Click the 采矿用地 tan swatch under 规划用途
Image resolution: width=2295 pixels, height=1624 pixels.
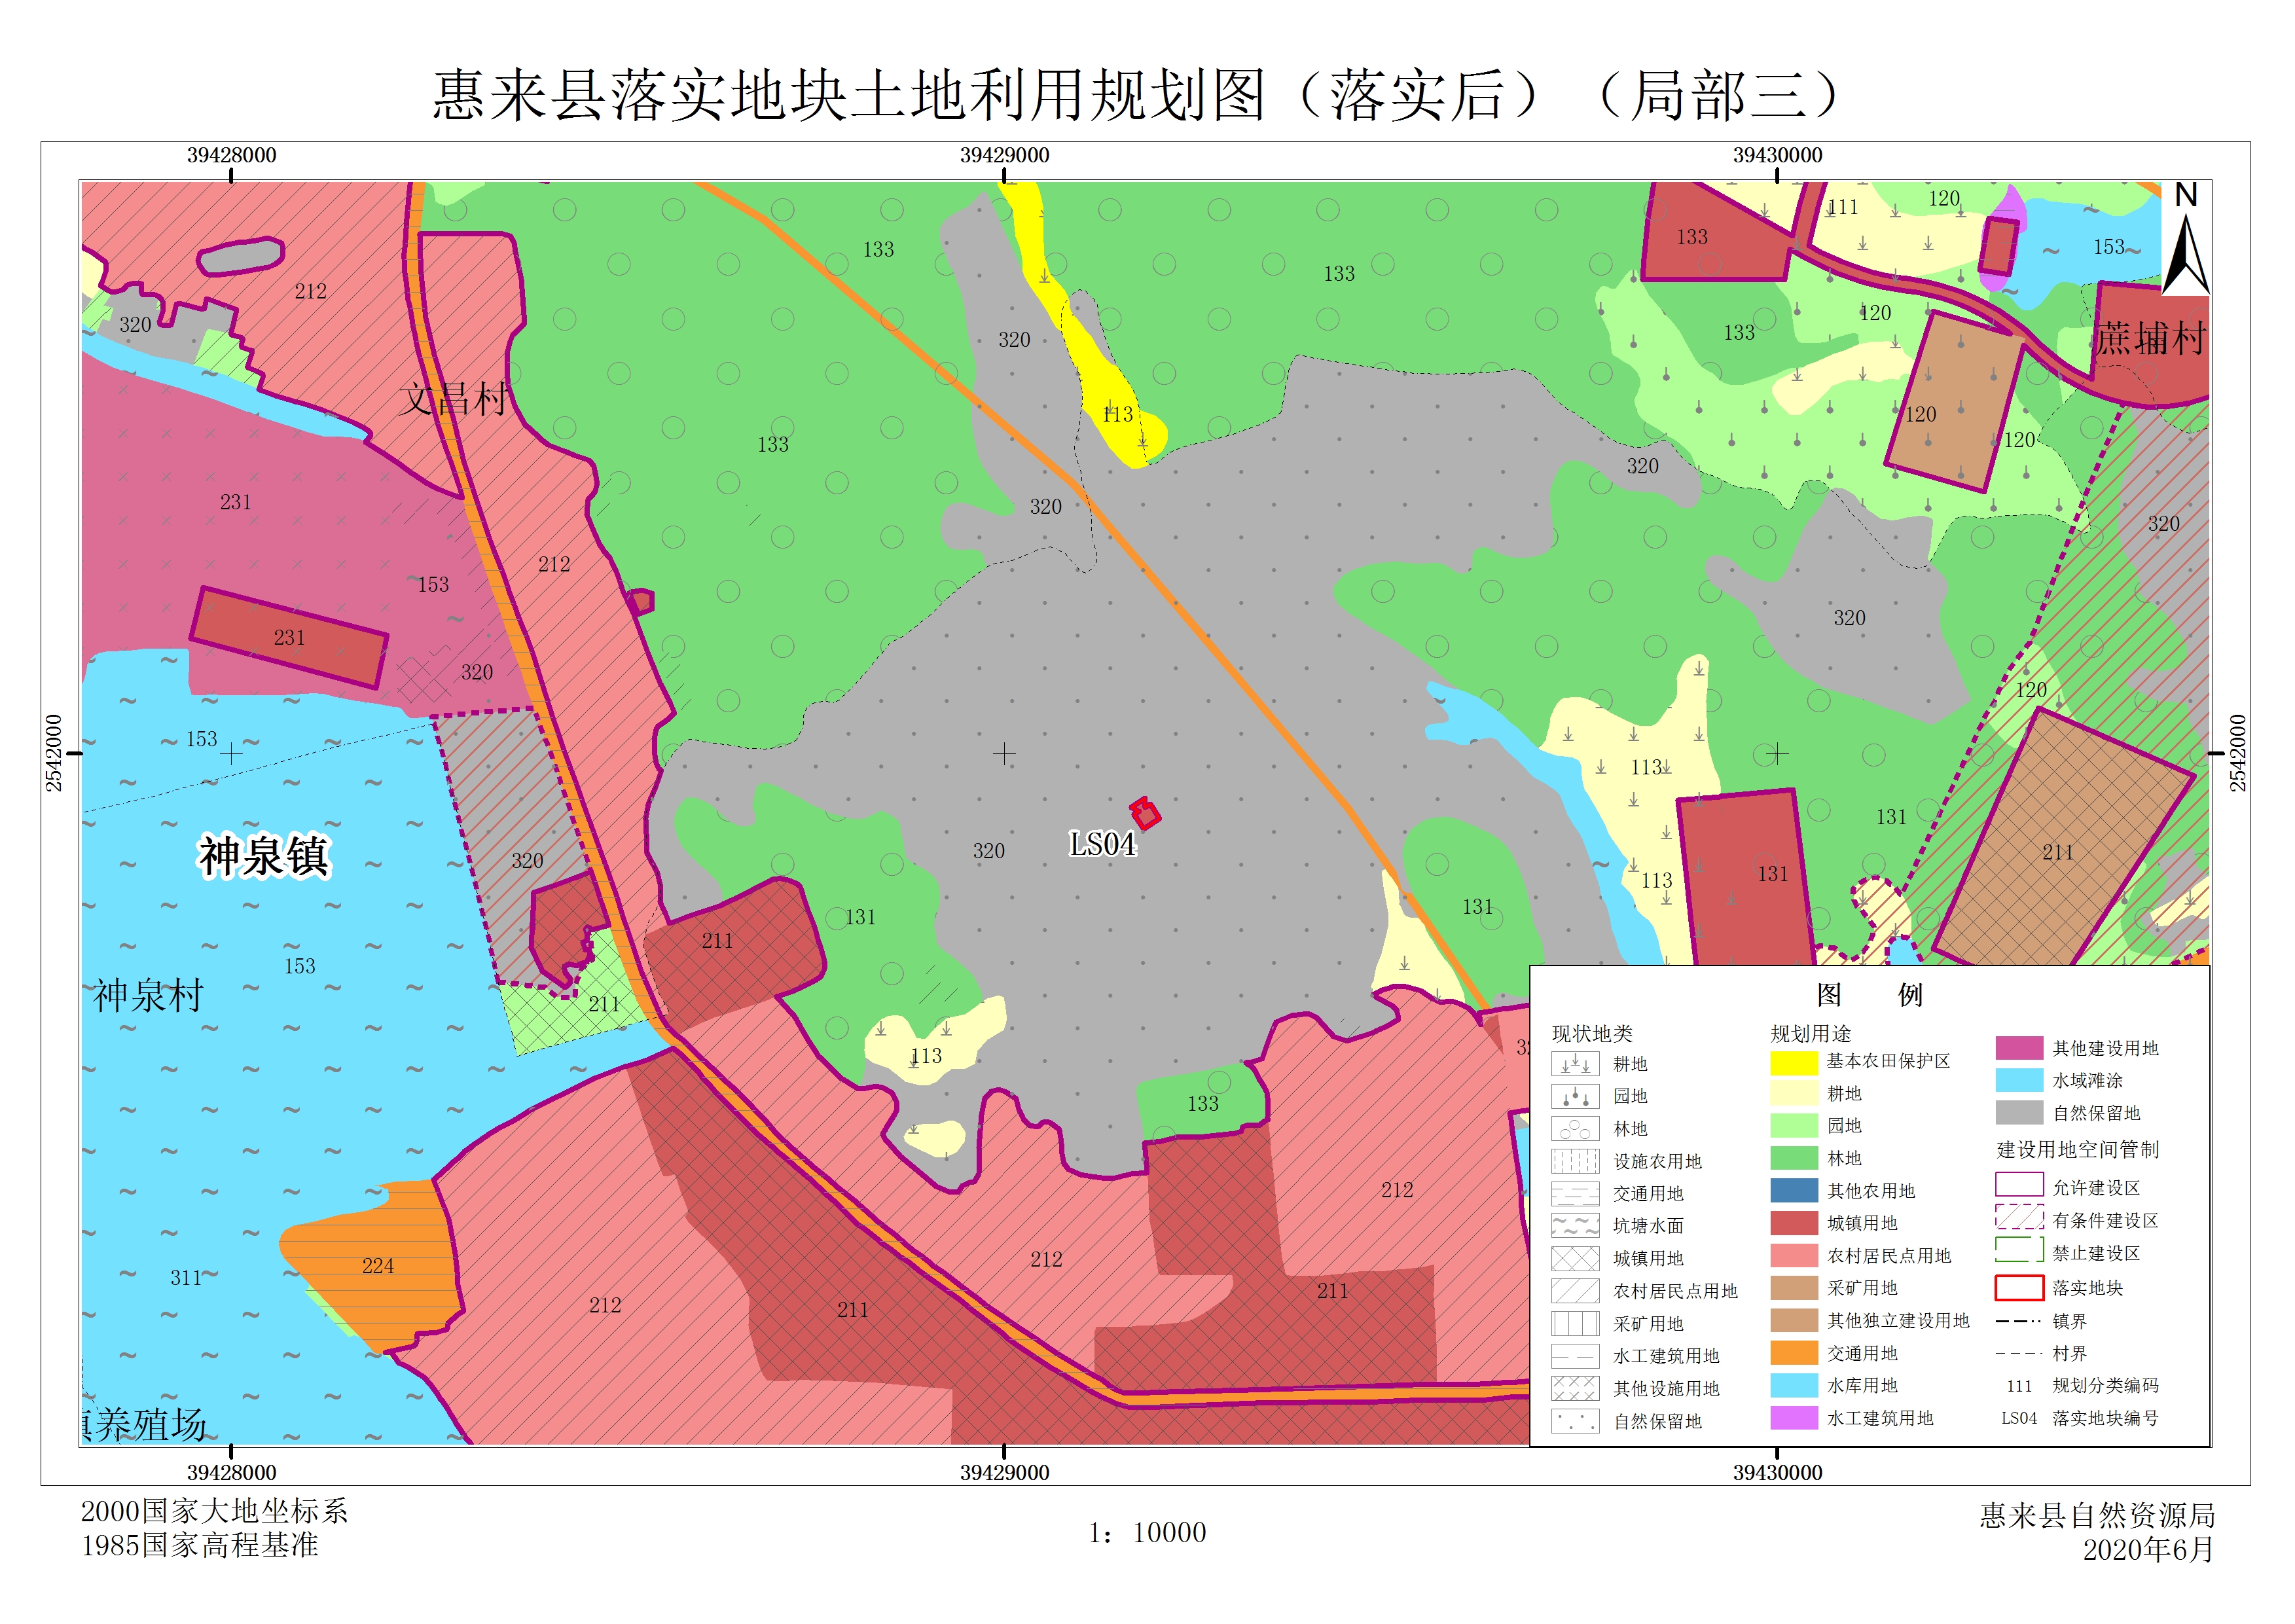pos(1794,1288)
